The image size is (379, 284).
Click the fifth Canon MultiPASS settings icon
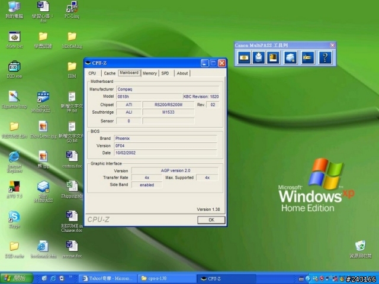click(308, 57)
